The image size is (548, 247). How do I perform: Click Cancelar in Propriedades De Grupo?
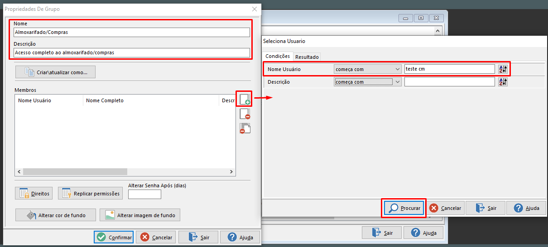pyautogui.click(x=156, y=237)
